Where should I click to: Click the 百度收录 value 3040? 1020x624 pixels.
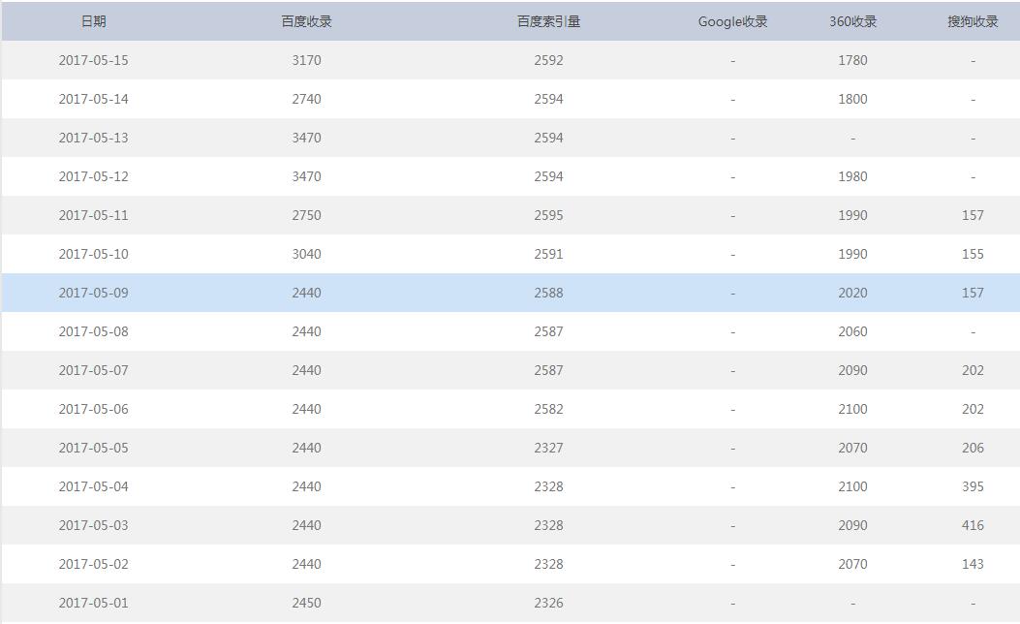pos(306,254)
